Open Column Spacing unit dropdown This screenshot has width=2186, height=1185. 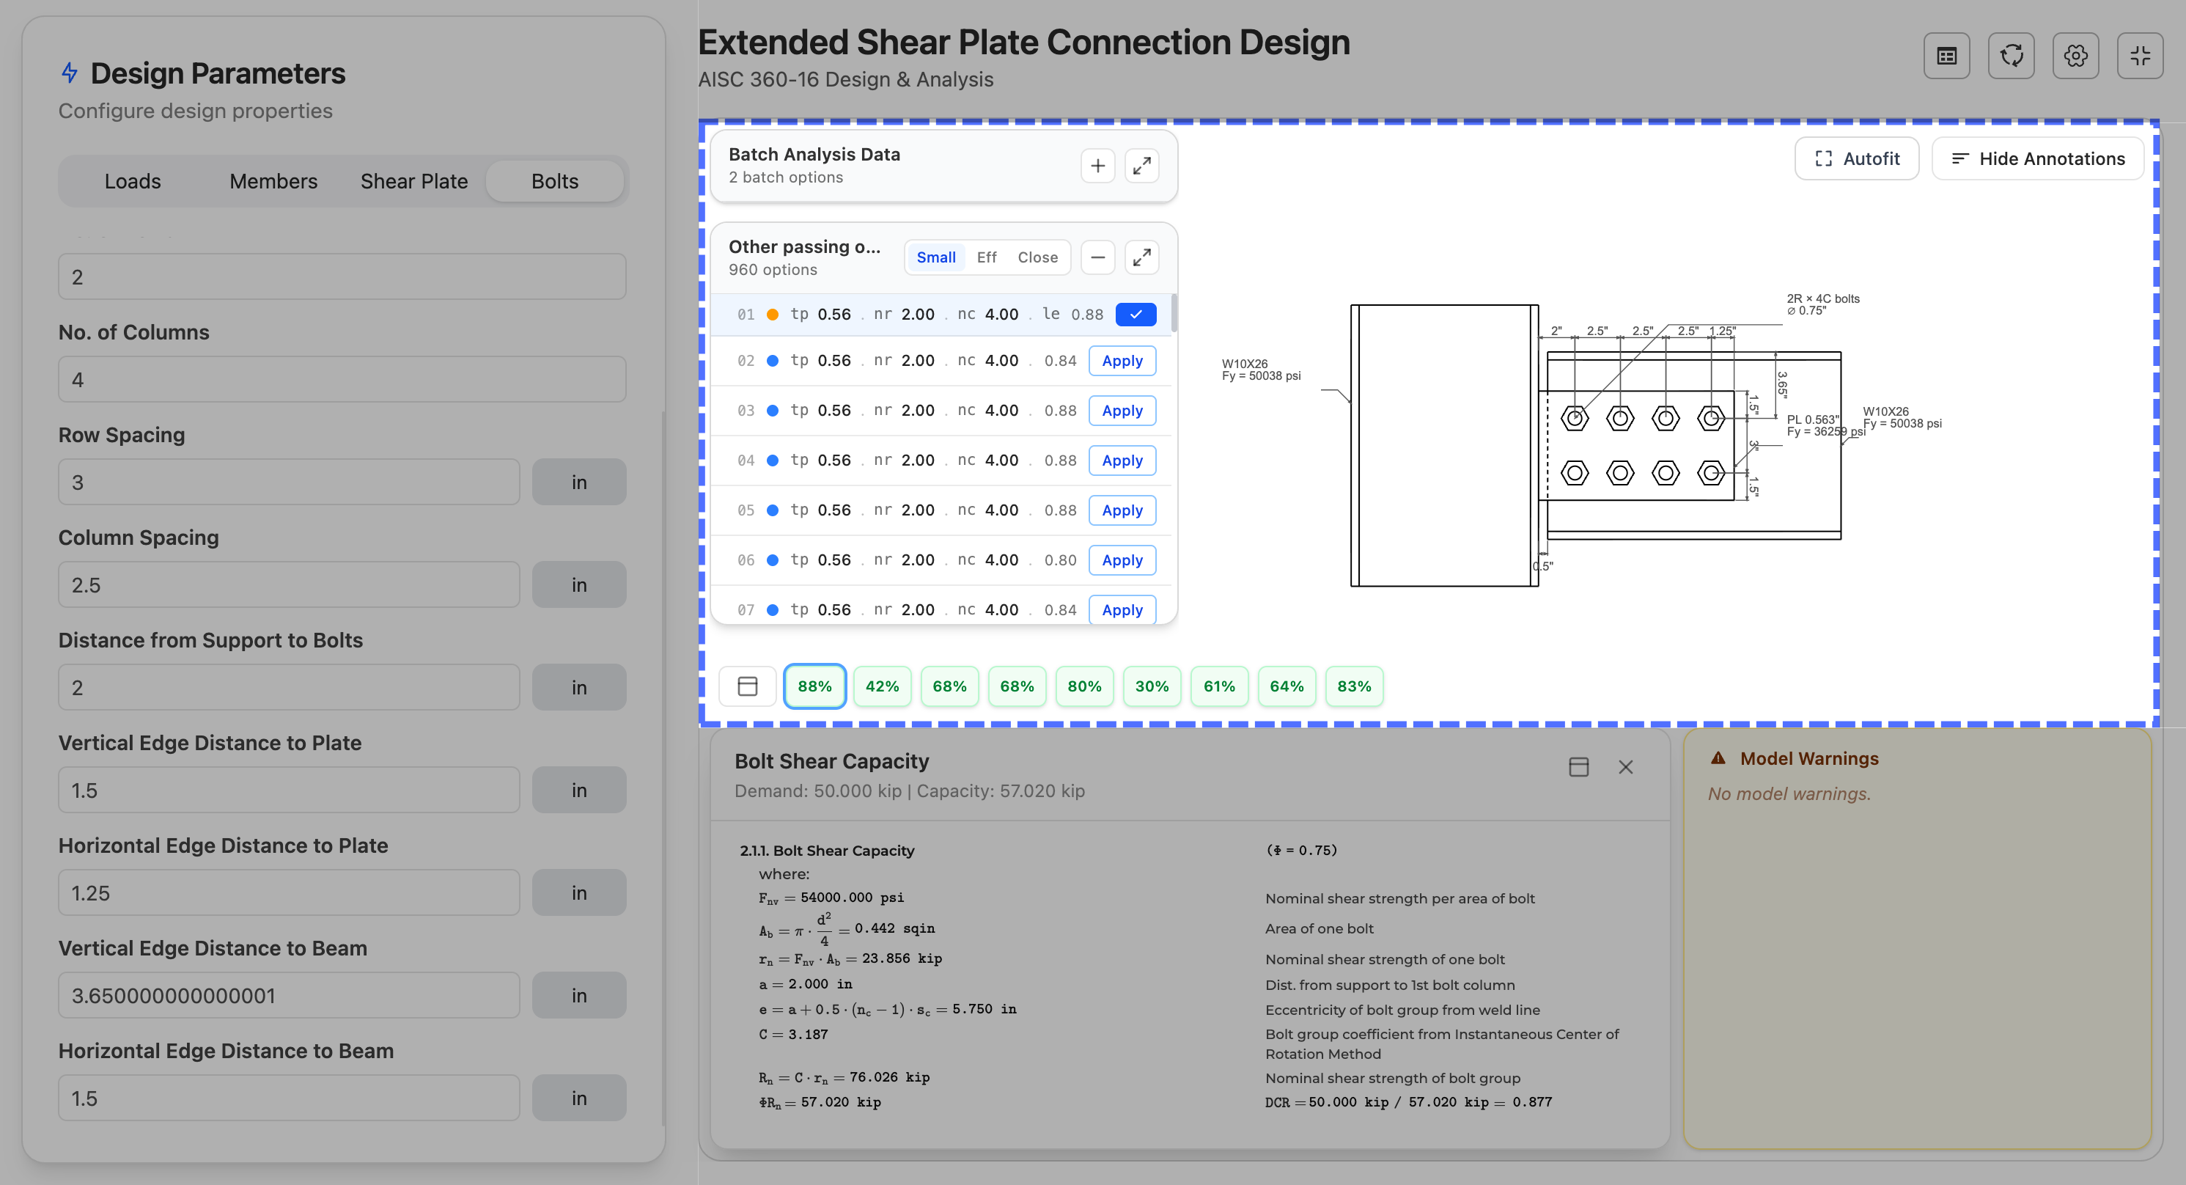[x=578, y=585]
